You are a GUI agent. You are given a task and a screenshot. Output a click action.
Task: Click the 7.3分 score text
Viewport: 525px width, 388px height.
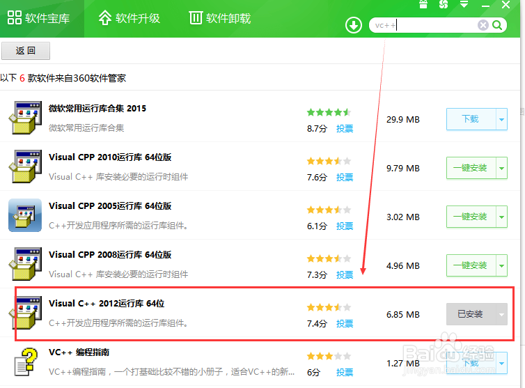(317, 274)
